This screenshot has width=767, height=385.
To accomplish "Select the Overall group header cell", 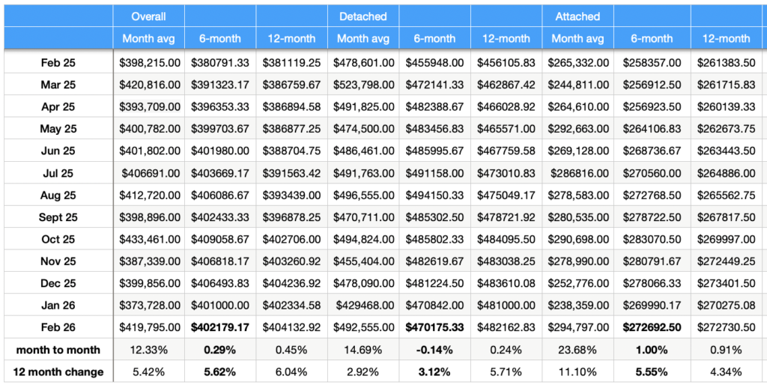I will (148, 16).
